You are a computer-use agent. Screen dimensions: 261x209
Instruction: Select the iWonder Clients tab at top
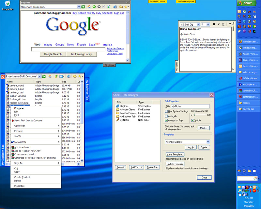[x=158, y=2]
